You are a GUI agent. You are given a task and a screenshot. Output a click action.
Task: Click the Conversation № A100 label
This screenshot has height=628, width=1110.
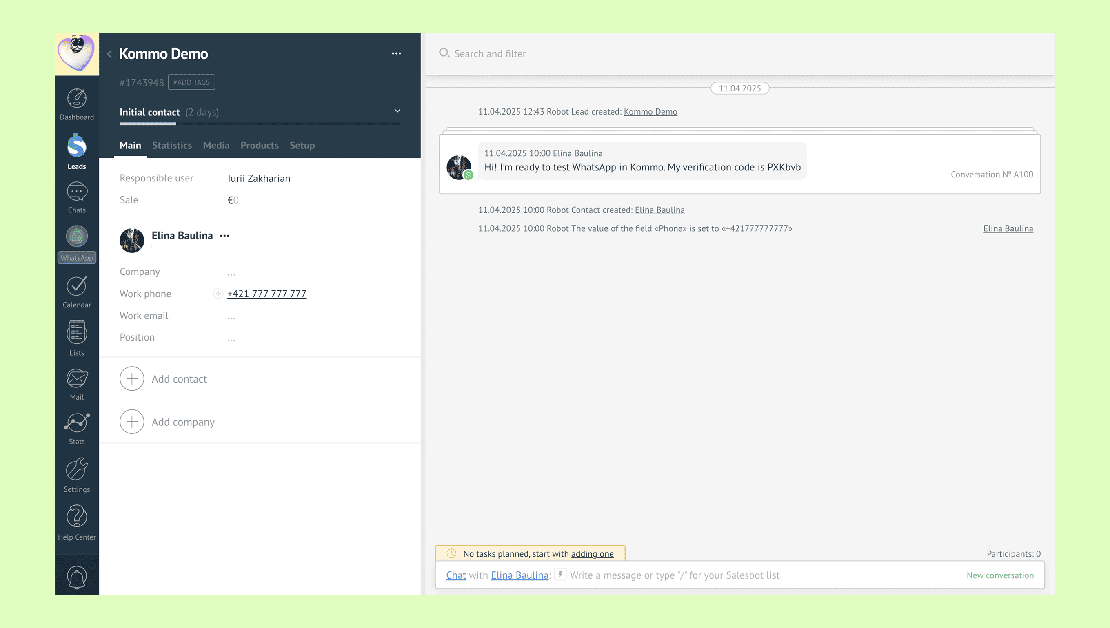(x=992, y=174)
